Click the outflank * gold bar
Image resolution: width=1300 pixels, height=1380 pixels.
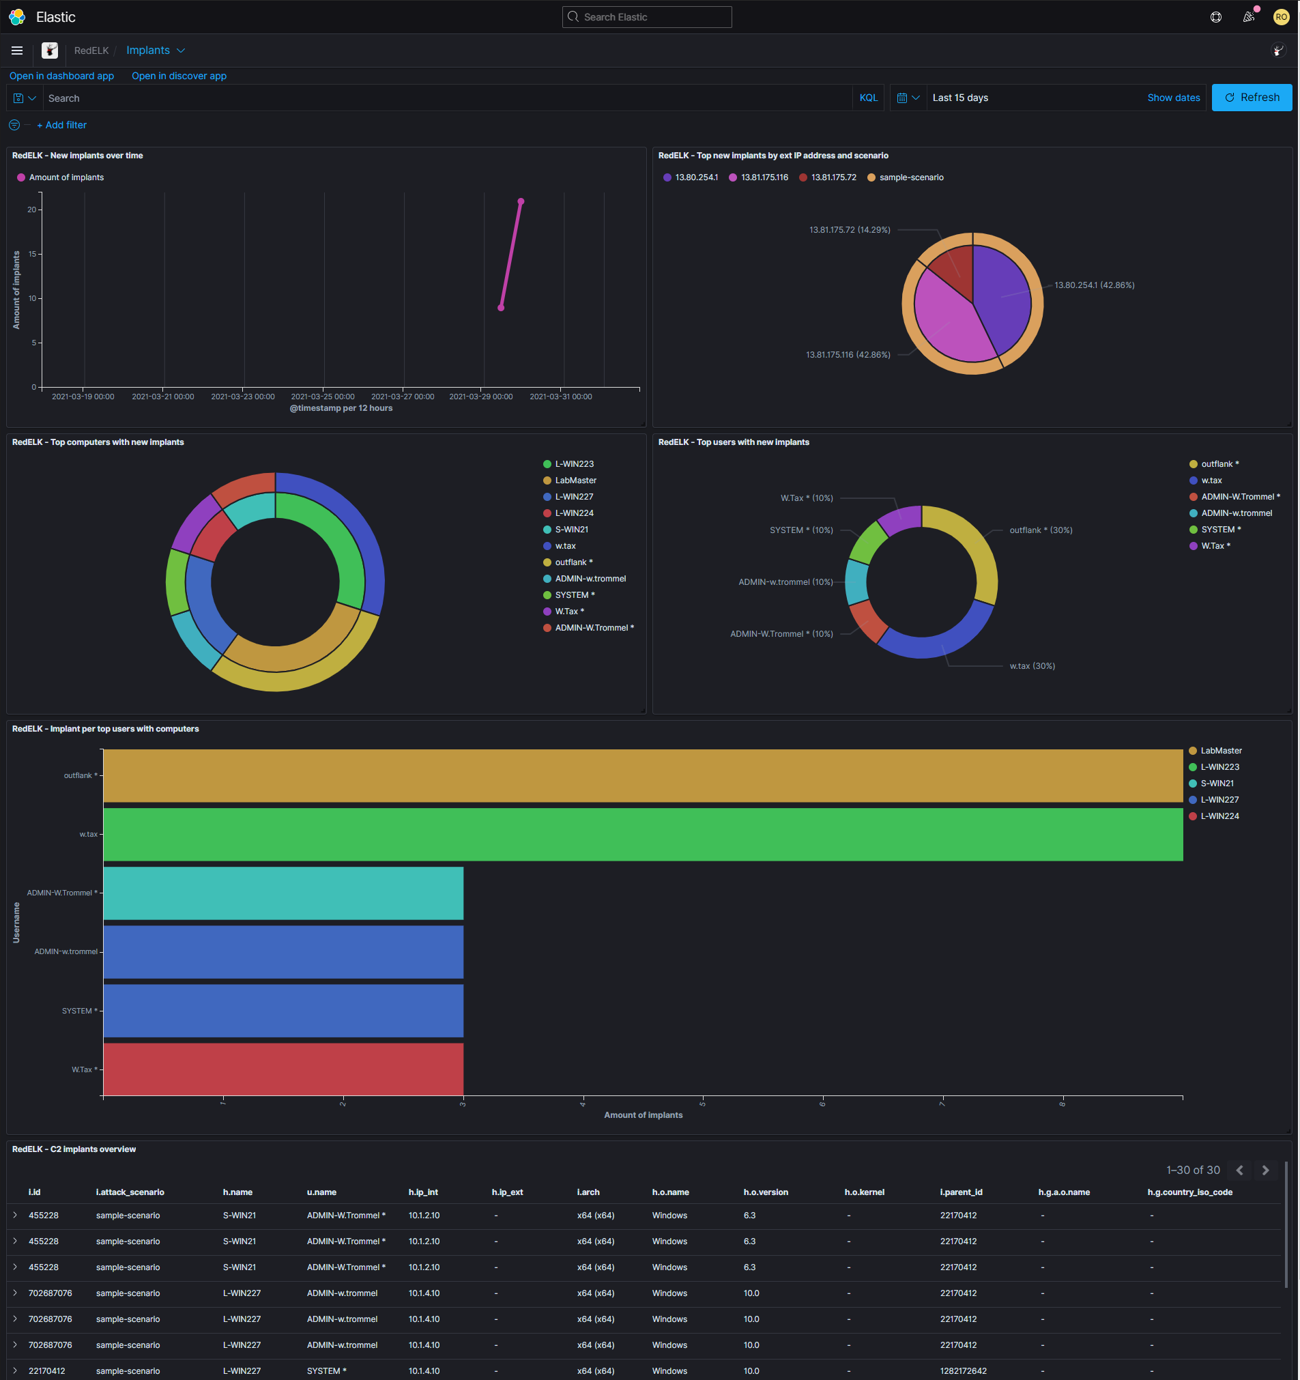point(644,776)
